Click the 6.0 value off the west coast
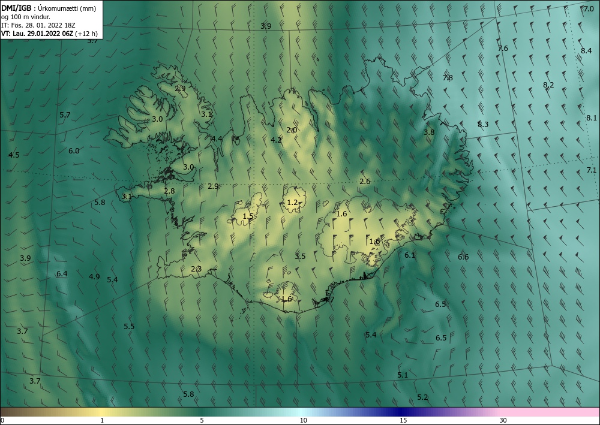The width and height of the screenshot is (600, 425). [x=74, y=151]
